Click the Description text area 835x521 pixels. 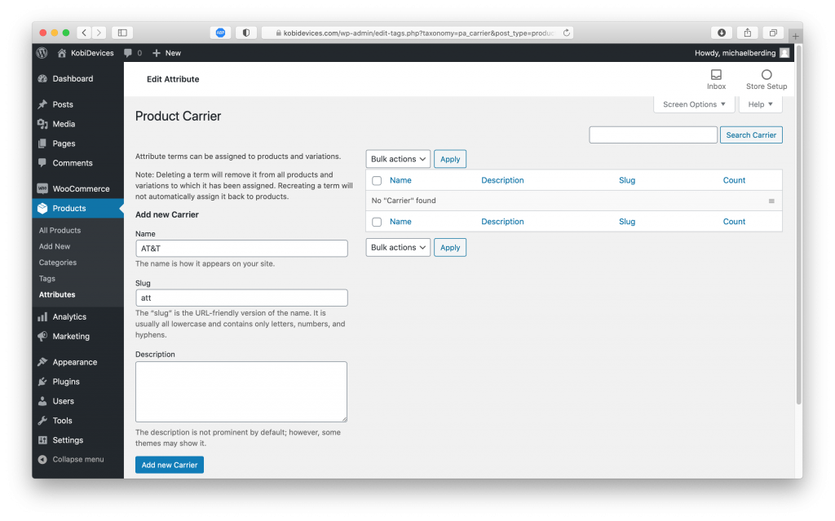tap(241, 391)
